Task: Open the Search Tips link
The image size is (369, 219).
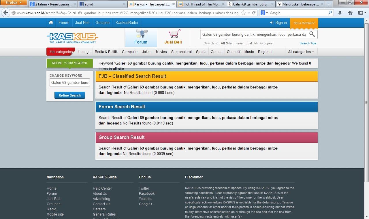Action: (x=308, y=43)
